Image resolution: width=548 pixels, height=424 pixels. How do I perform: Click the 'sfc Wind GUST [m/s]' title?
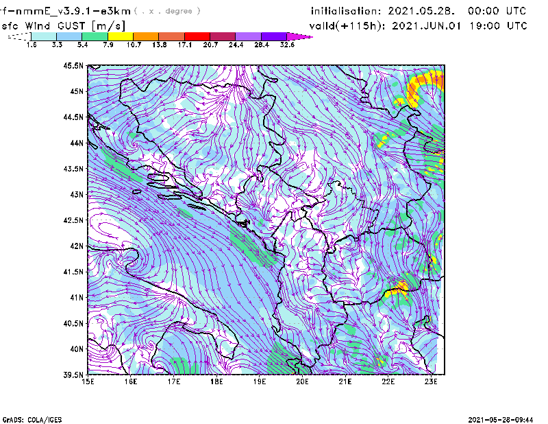point(63,26)
